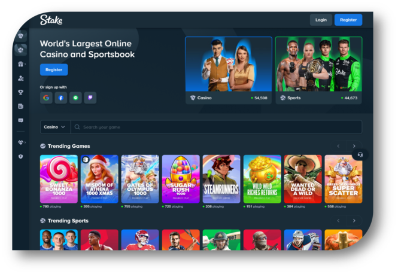
Task: Sign up with the Twitch icon
Action: [x=90, y=98]
